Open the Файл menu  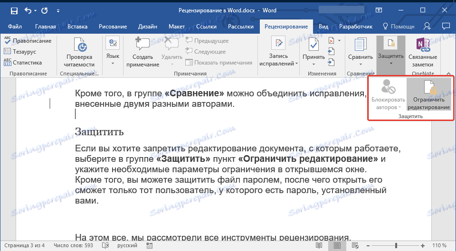(x=15, y=27)
